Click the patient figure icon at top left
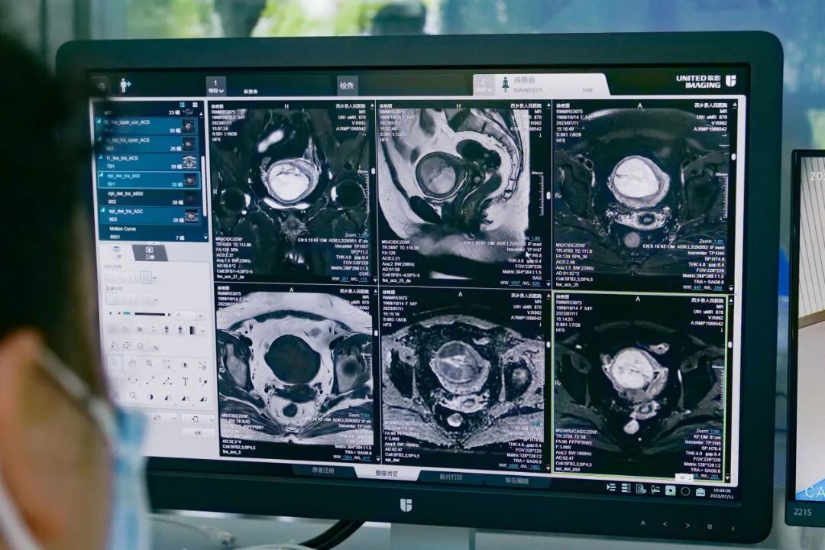 point(125,84)
